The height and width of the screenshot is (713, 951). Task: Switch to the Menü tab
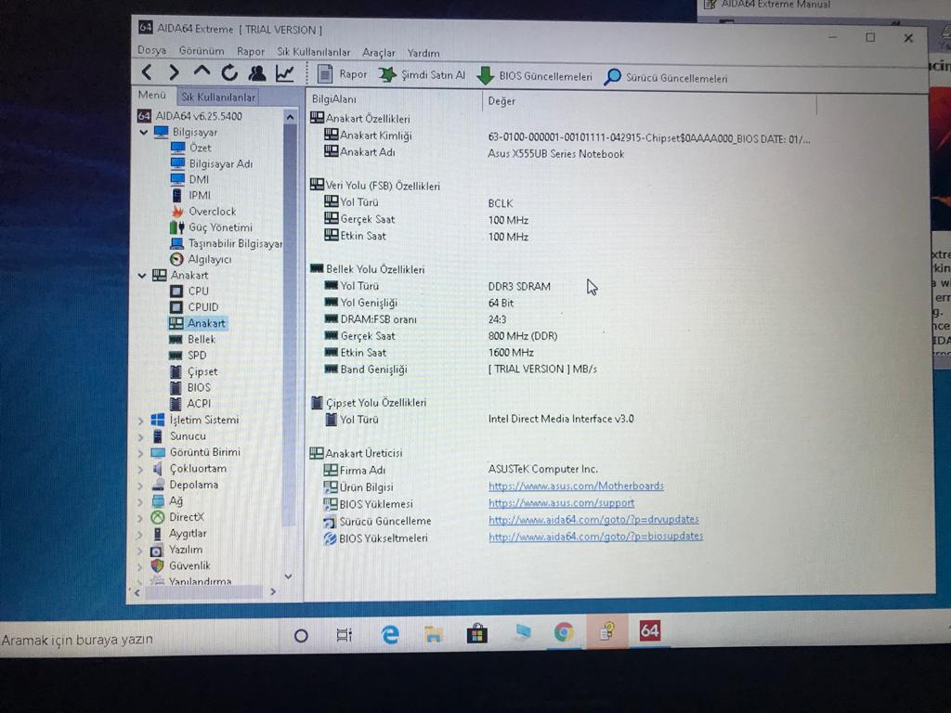[151, 96]
